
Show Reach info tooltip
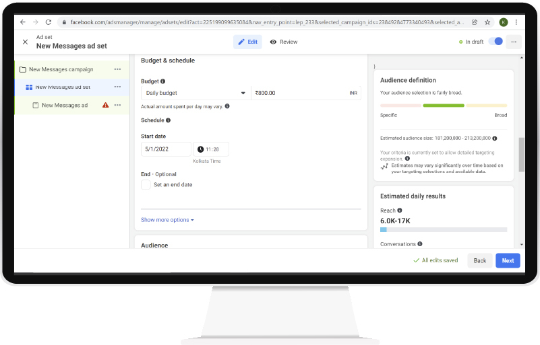click(x=400, y=210)
